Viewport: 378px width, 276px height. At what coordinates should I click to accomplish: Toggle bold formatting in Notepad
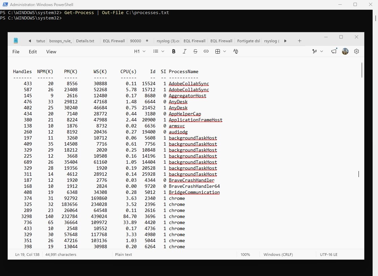(x=174, y=51)
